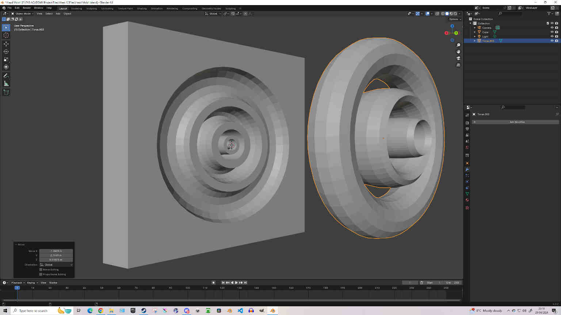The width and height of the screenshot is (561, 315).
Task: Open the viewport Add menu
Action: point(58,13)
